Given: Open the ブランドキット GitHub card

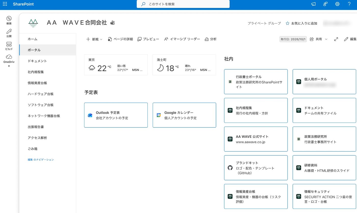Looking at the screenshot, I should click(256, 168).
